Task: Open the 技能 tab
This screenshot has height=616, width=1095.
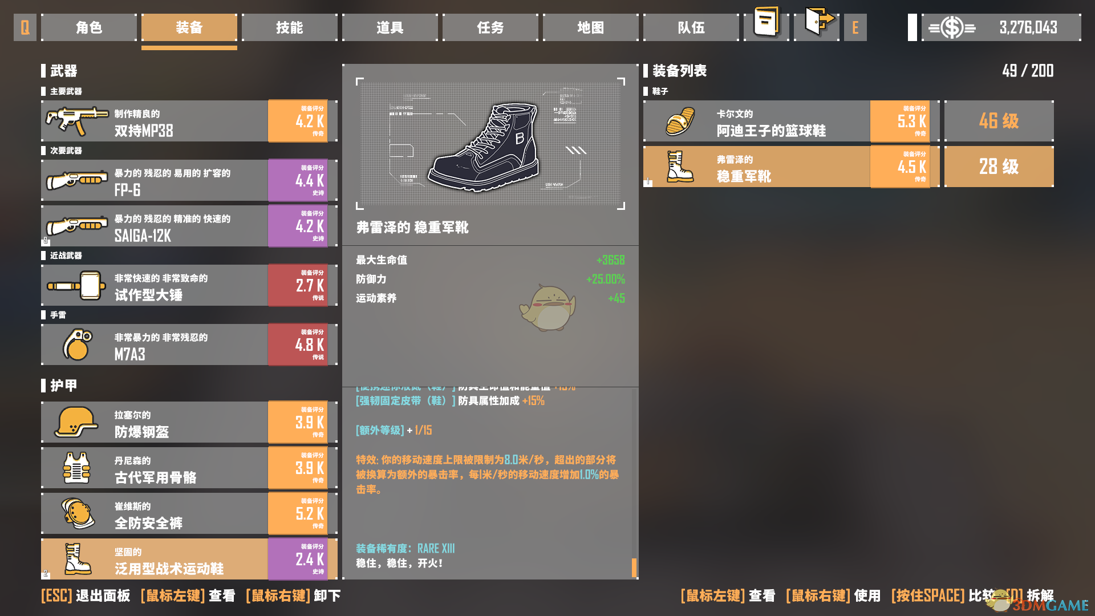Action: (290, 27)
